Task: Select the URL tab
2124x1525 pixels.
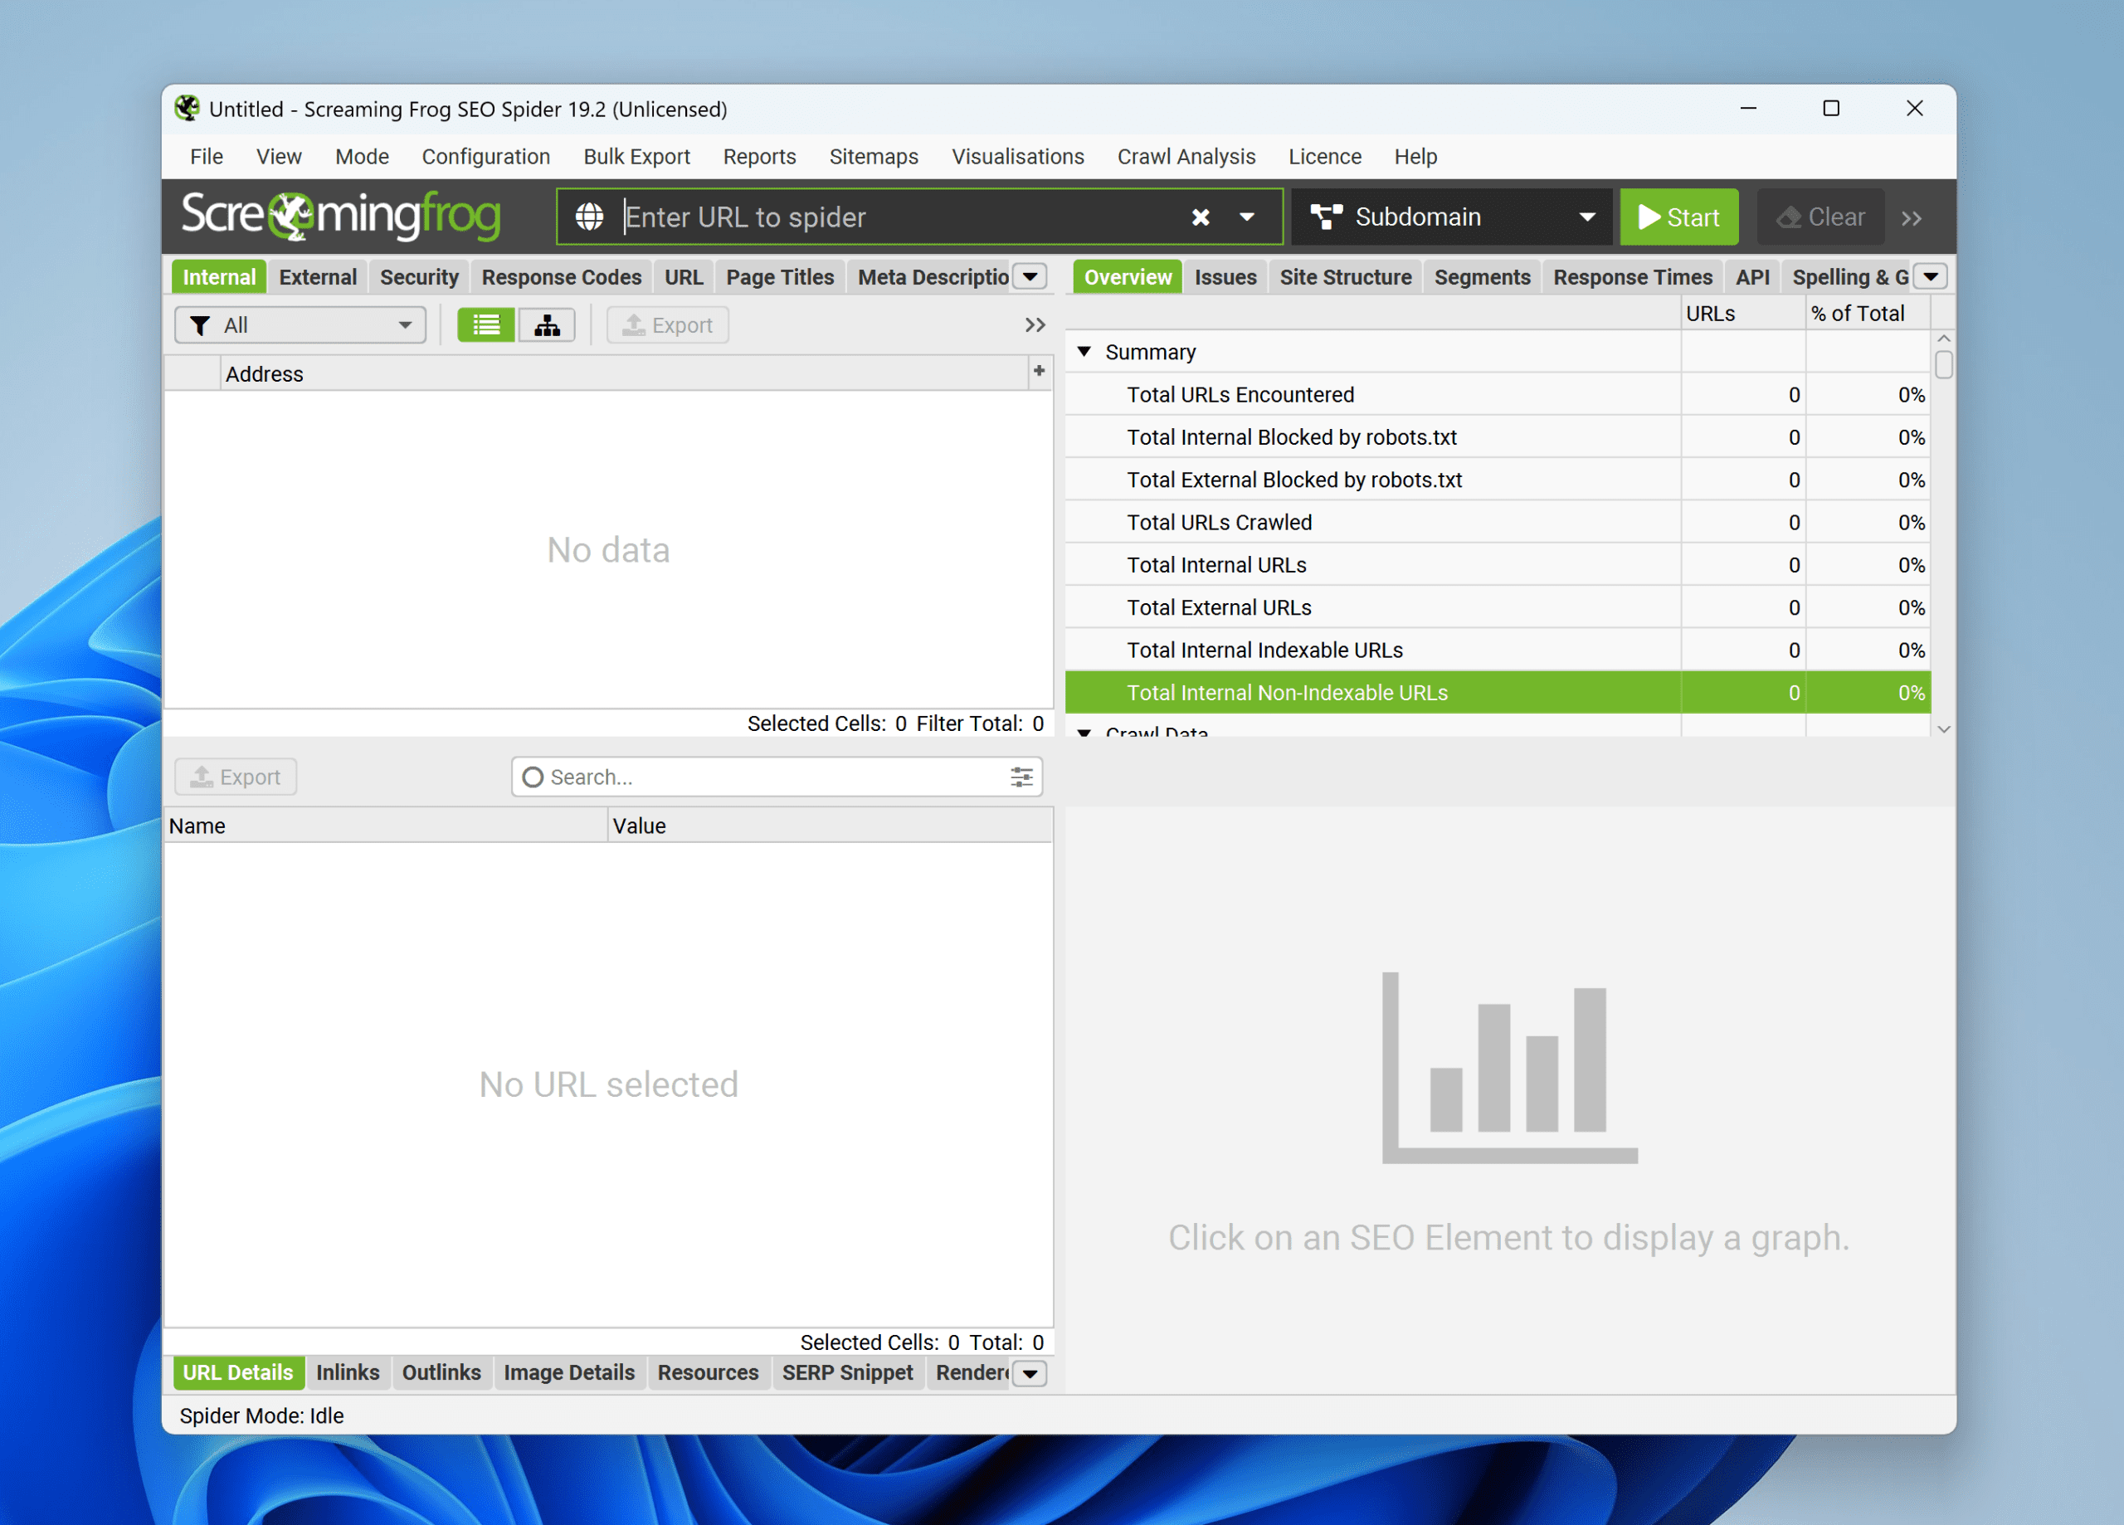Action: (x=684, y=276)
